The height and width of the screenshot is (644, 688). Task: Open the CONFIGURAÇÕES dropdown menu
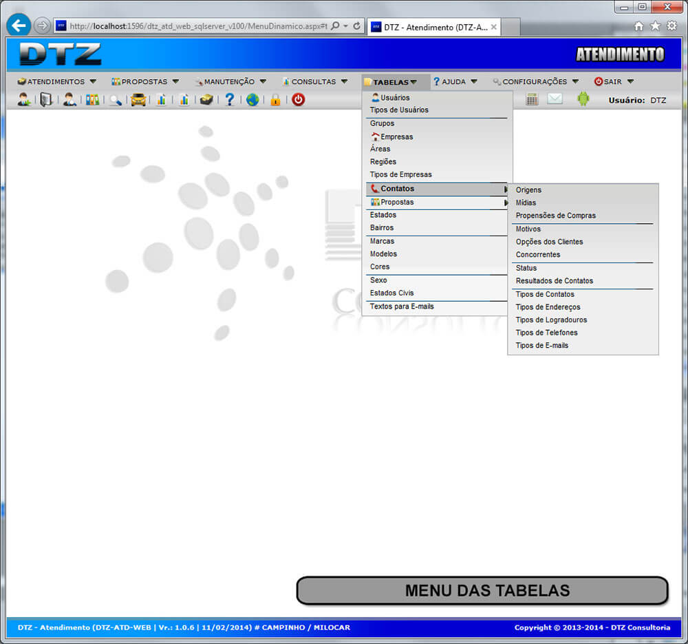tap(535, 82)
